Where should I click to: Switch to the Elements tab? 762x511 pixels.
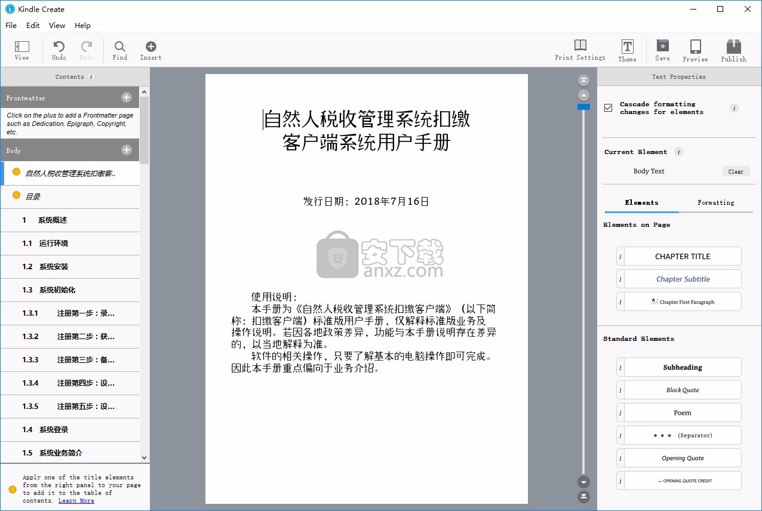(642, 202)
